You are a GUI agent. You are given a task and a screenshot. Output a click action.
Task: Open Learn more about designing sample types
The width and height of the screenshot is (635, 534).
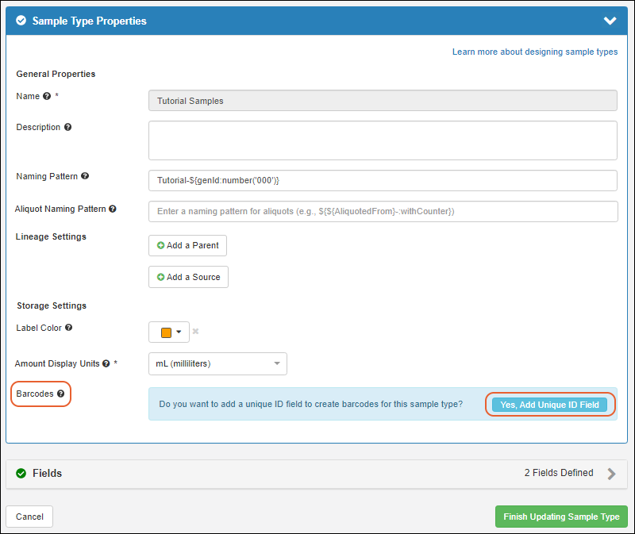click(534, 52)
